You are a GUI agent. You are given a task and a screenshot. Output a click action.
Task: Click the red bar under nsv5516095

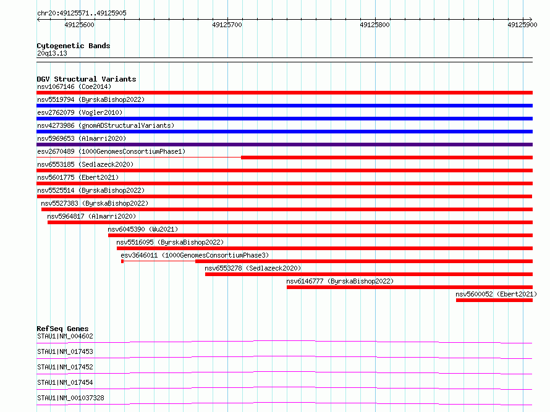point(325,248)
